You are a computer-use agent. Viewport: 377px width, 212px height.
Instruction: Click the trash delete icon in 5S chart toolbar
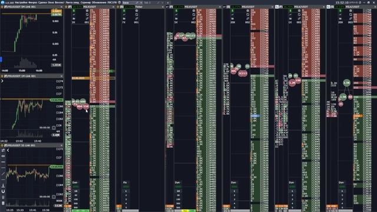[3, 197]
